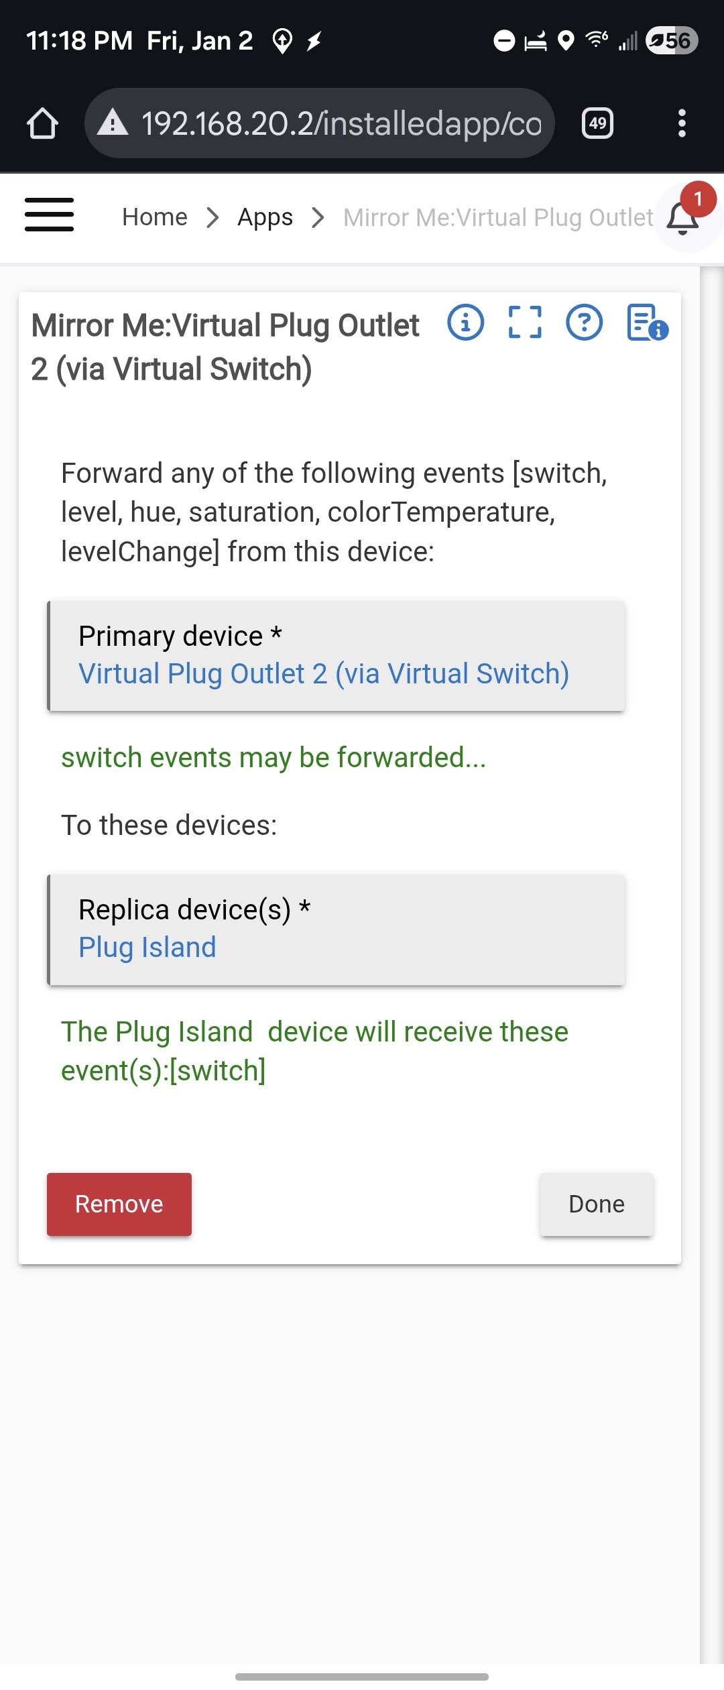Select the Mirror Me breadcrumb item
724x1690 pixels.
pos(497,217)
